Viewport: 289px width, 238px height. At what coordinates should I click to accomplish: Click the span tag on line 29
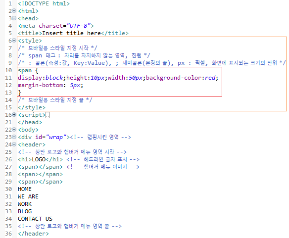pyautogui.click(x=40, y=182)
